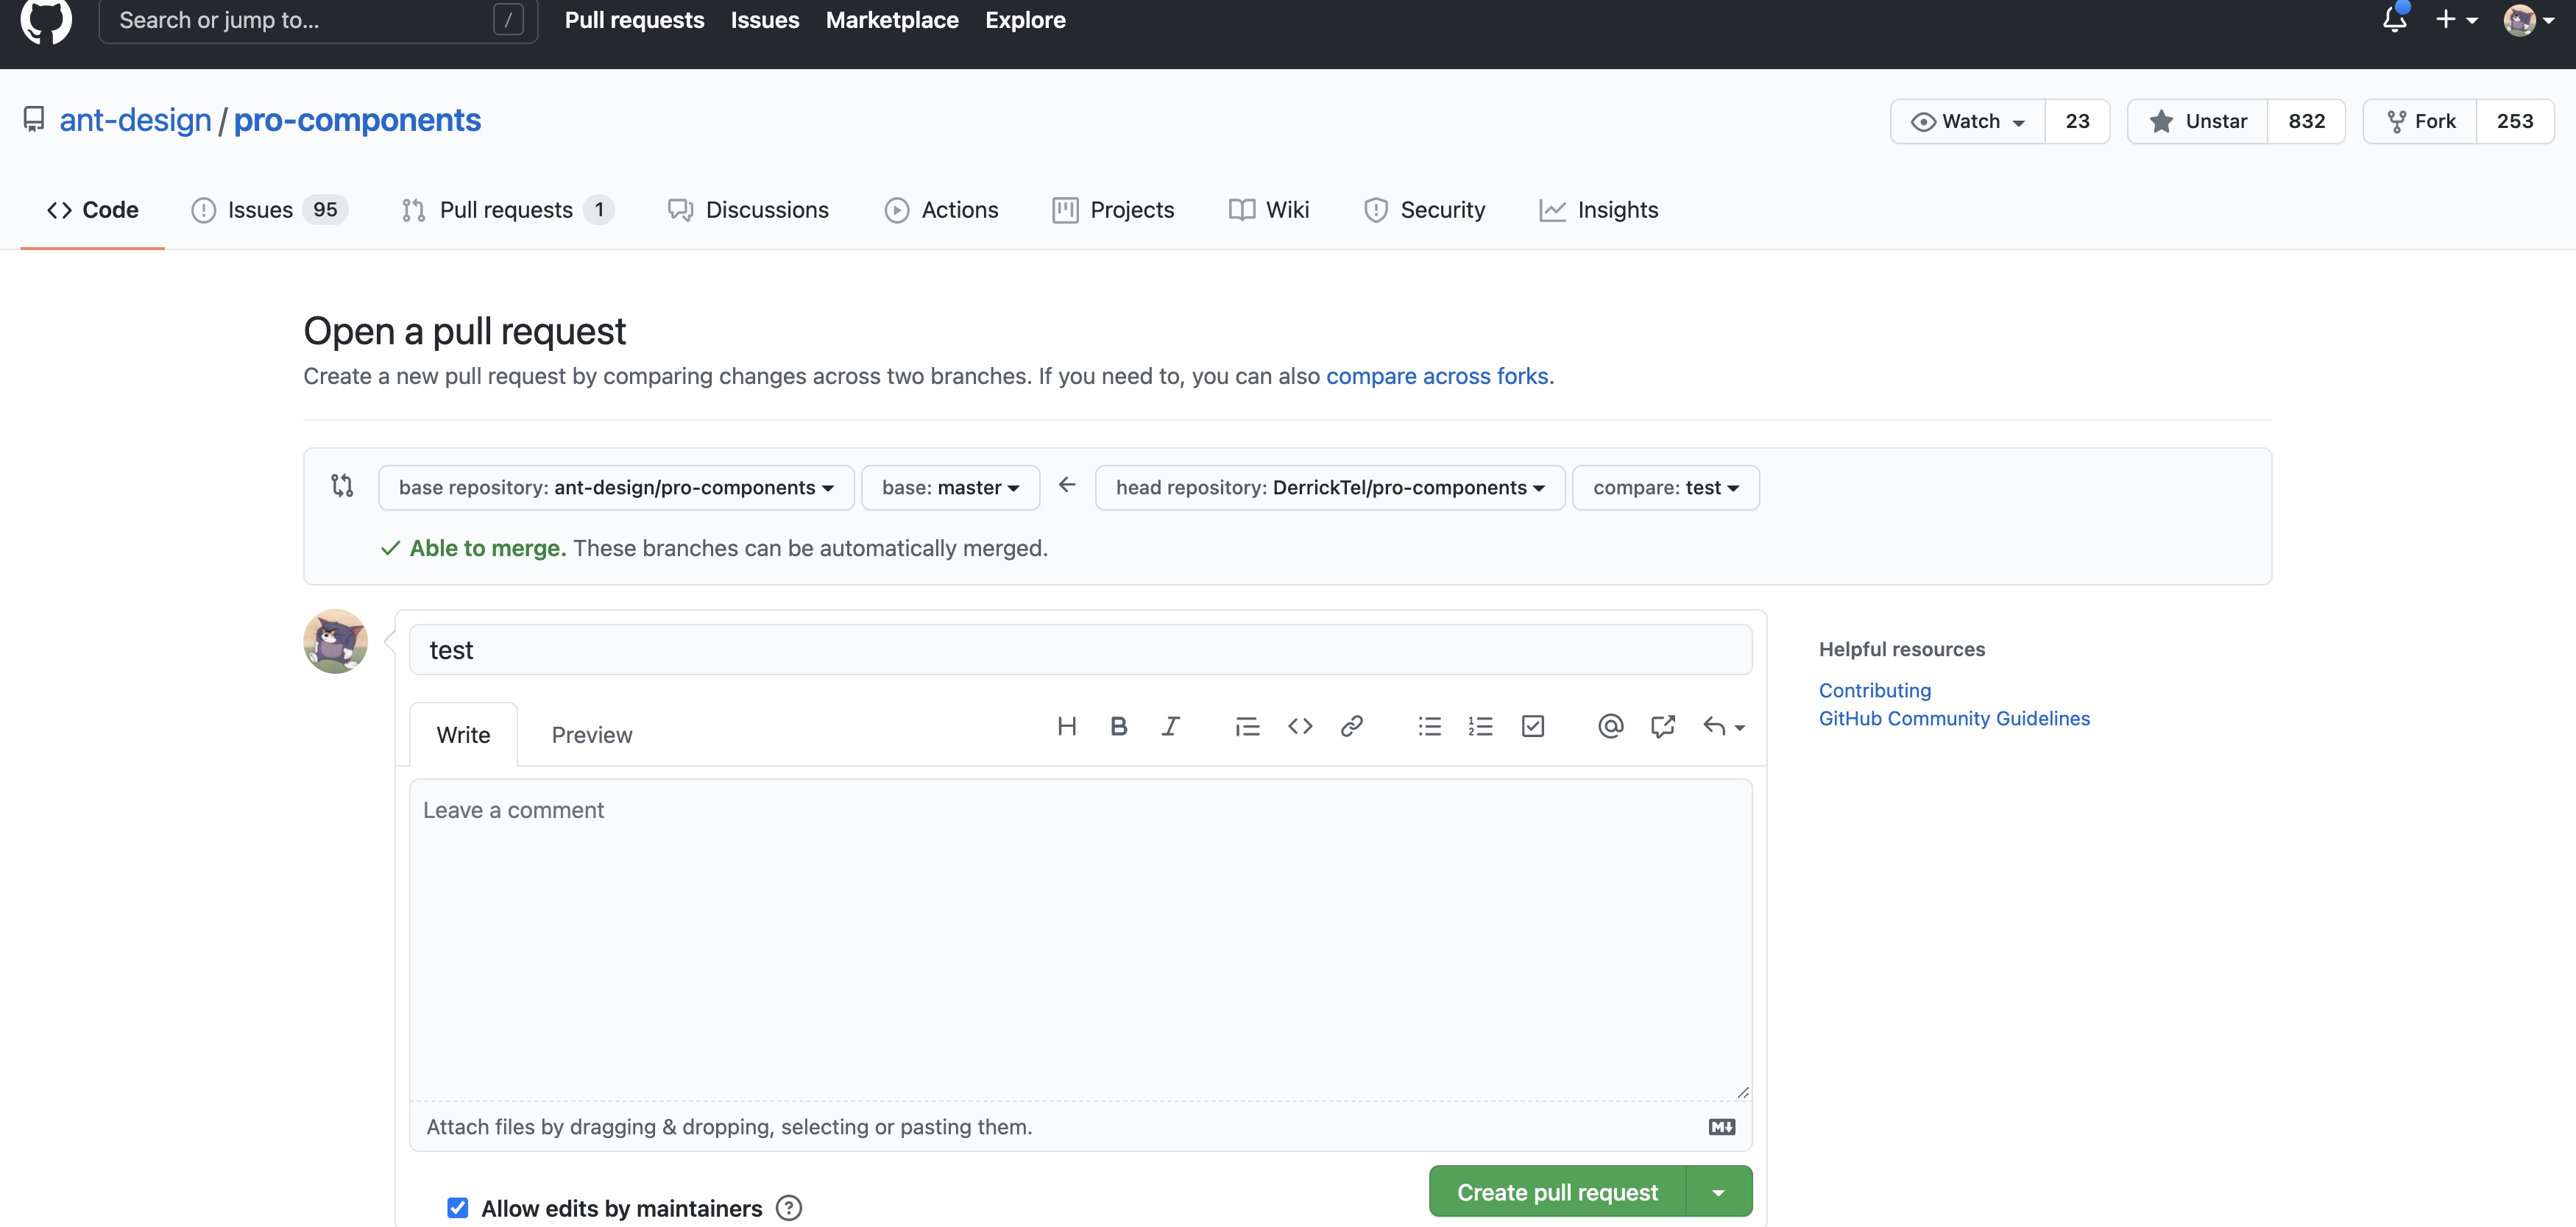The width and height of the screenshot is (2576, 1227).
Task: Unstar the pro-components repository
Action: point(2198,121)
